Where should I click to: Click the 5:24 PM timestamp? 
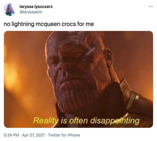(x=11, y=135)
